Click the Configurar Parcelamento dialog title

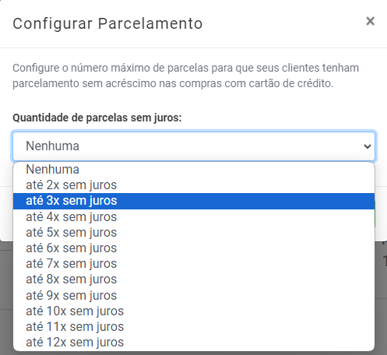pos(107,24)
